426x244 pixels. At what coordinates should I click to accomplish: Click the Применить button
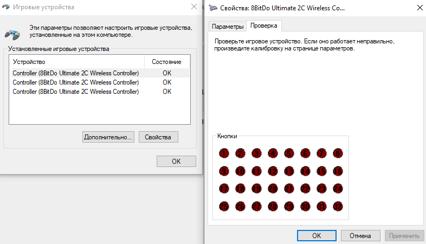404,235
